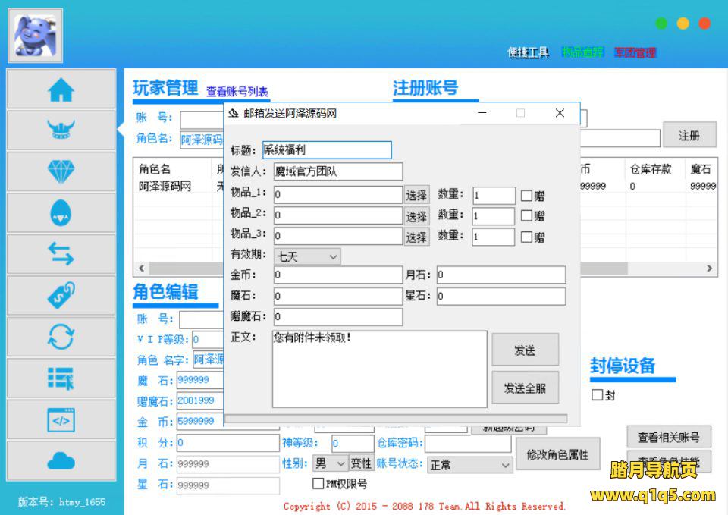Click the transfer arrows sidebar icon

tap(61, 254)
